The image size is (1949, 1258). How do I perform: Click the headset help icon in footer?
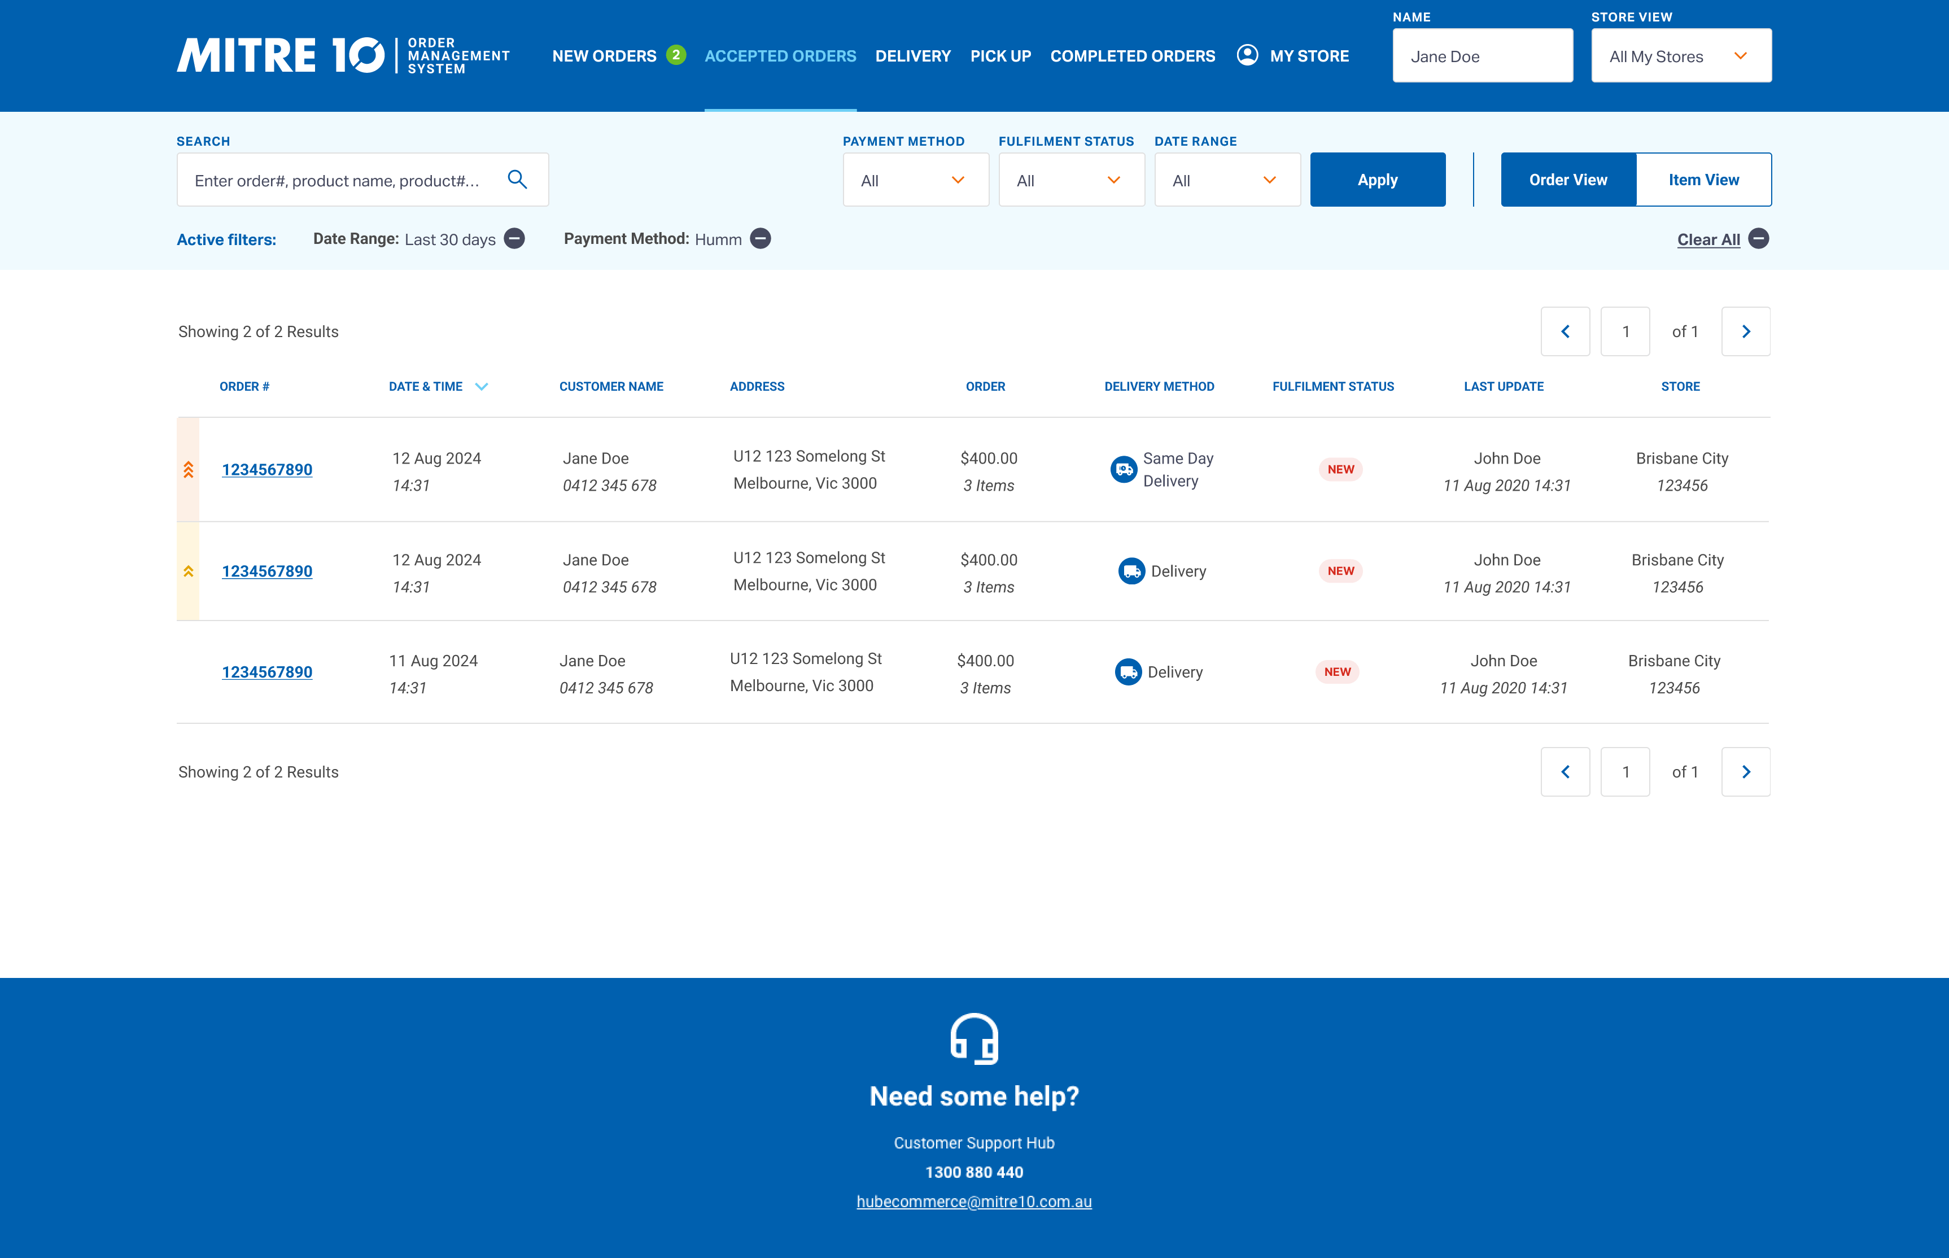click(974, 1038)
